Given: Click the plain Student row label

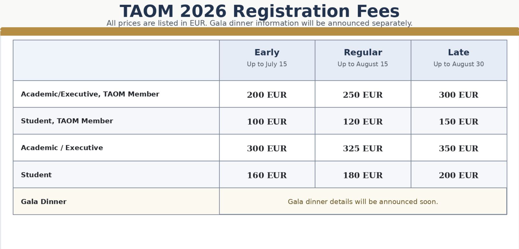Looking at the screenshot, I should click(x=36, y=175).
